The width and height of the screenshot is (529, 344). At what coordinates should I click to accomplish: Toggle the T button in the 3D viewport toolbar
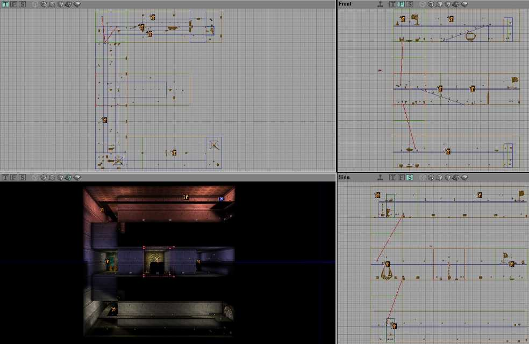click(5, 177)
